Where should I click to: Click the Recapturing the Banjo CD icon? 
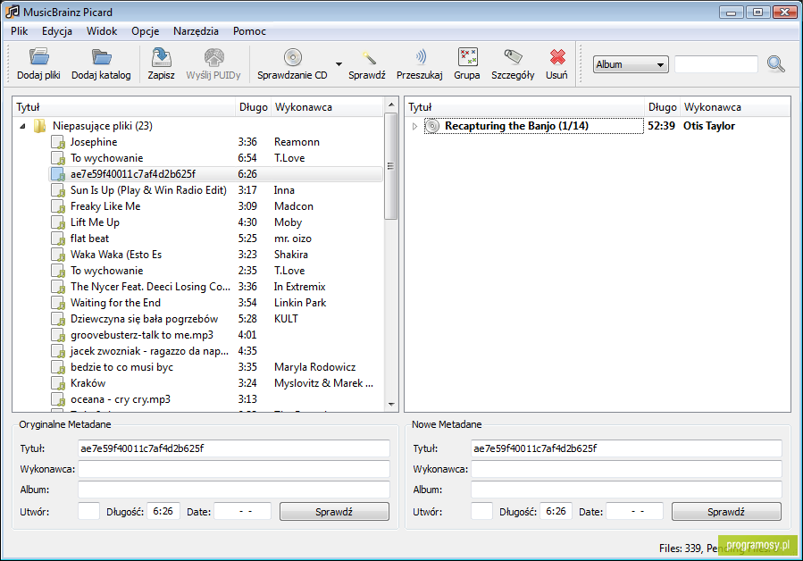(432, 126)
